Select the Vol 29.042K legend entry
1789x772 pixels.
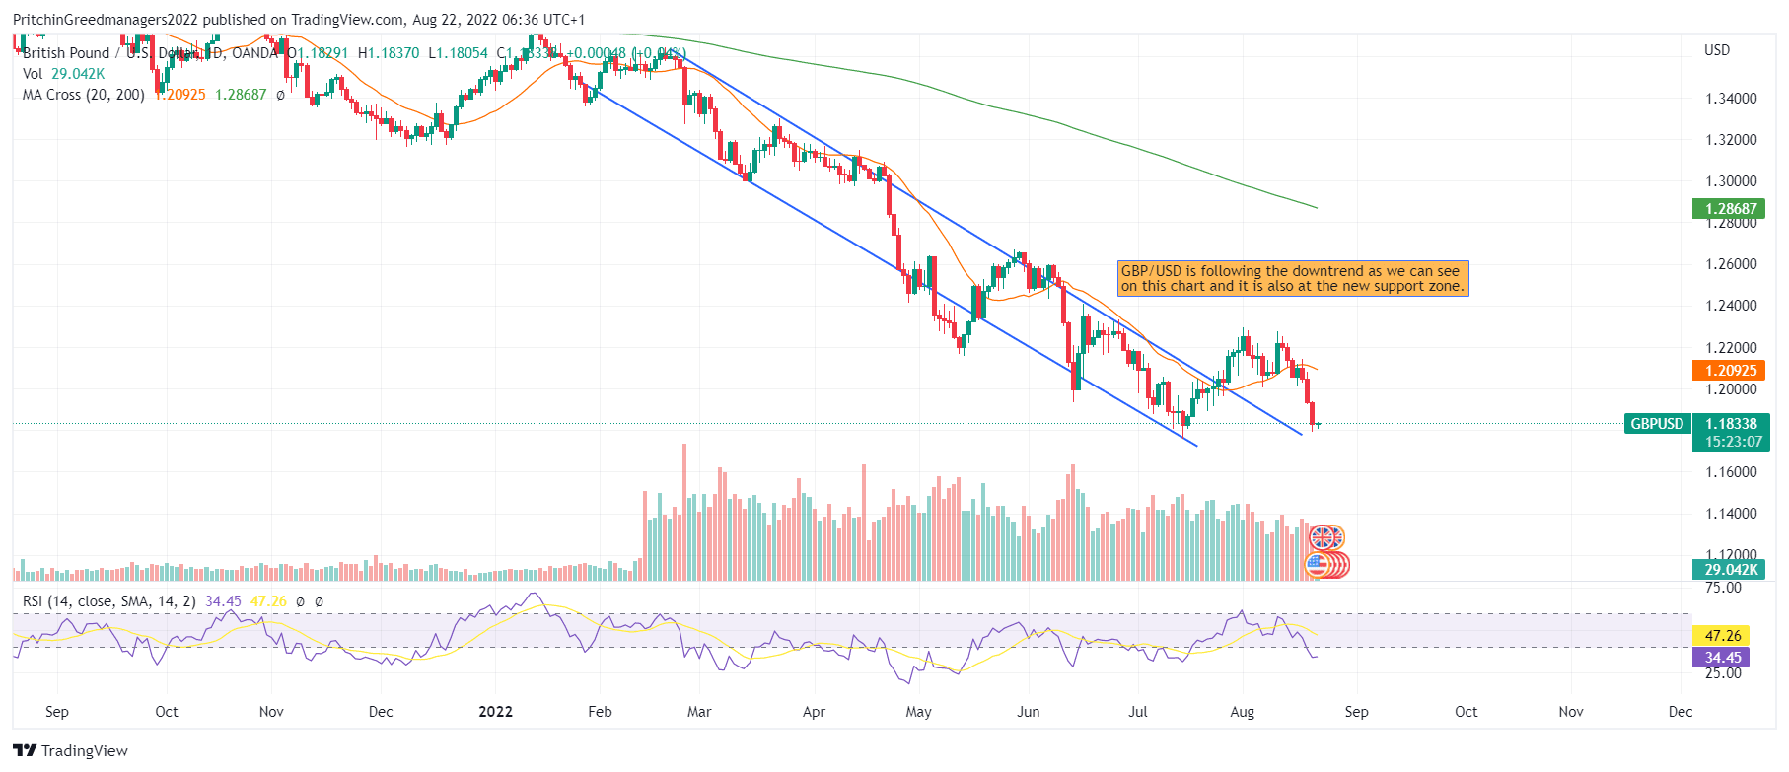pyautogui.click(x=63, y=74)
